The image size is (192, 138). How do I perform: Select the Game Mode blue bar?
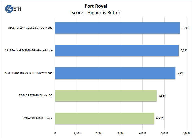click(x=117, y=51)
